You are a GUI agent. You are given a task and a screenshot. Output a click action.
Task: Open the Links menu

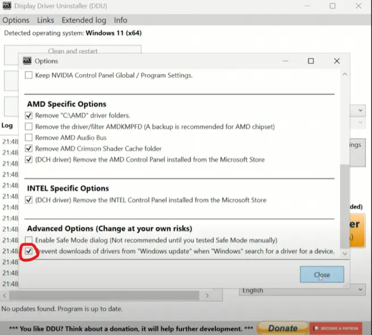45,20
